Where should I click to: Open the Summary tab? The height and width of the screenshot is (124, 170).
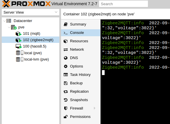click(81, 24)
